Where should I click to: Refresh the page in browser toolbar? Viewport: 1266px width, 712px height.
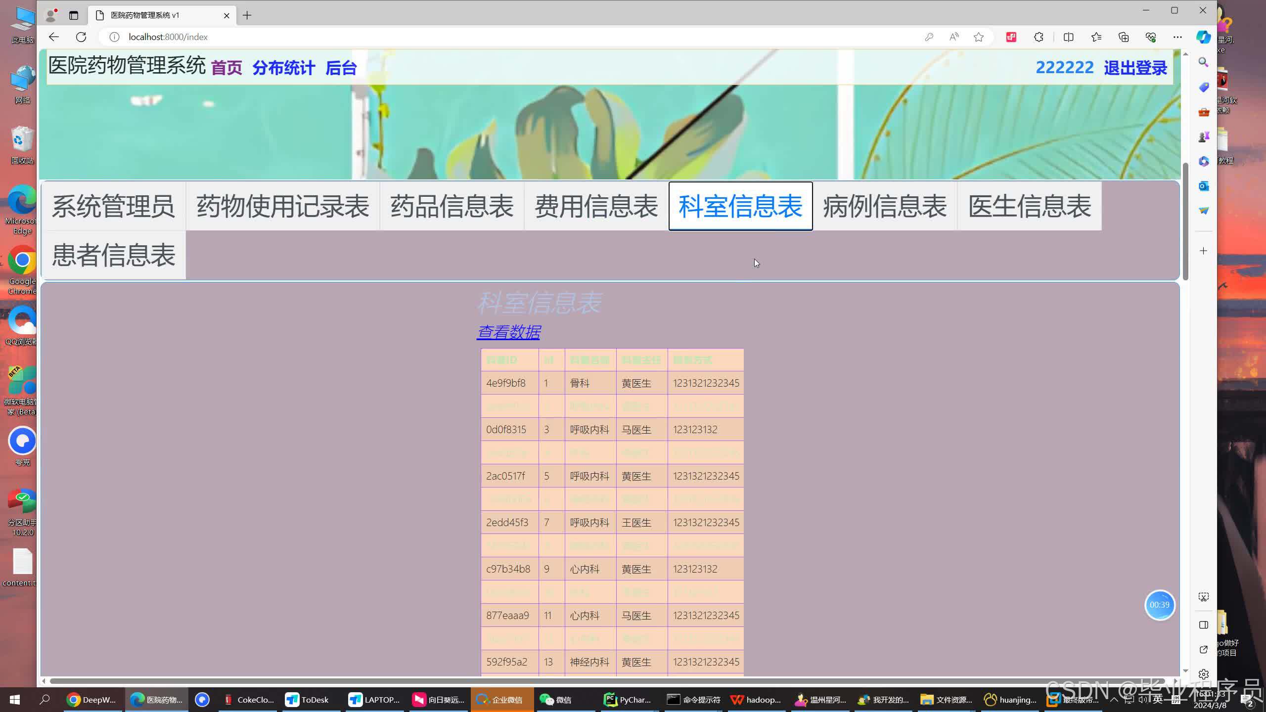point(81,37)
